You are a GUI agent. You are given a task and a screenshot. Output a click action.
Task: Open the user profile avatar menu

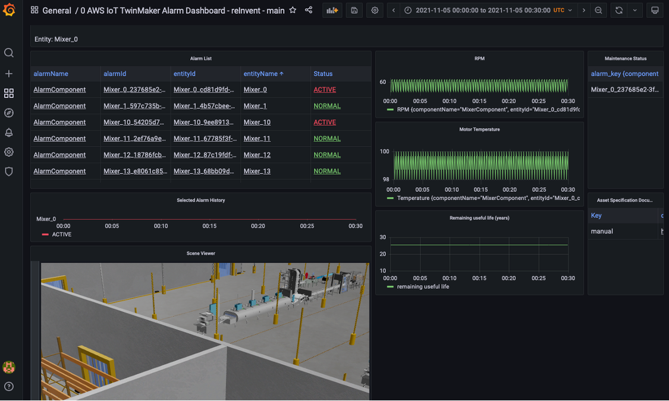click(9, 367)
